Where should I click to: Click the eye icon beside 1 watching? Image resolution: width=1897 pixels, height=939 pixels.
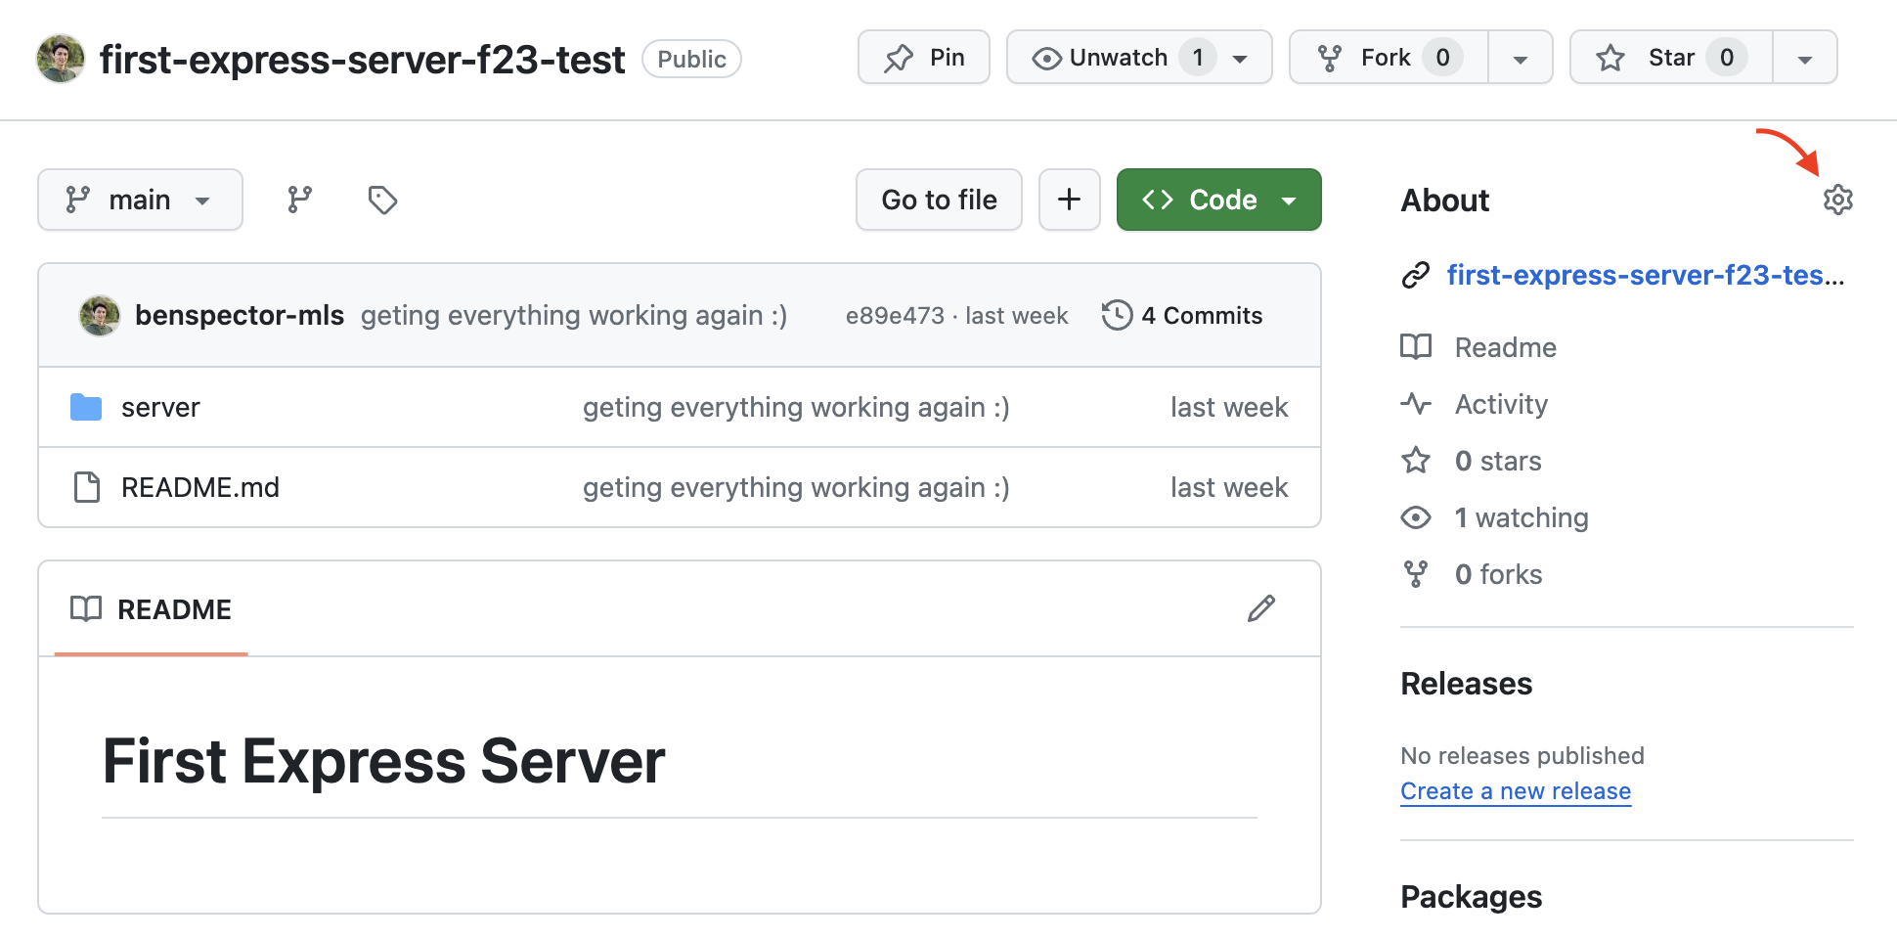click(1415, 517)
